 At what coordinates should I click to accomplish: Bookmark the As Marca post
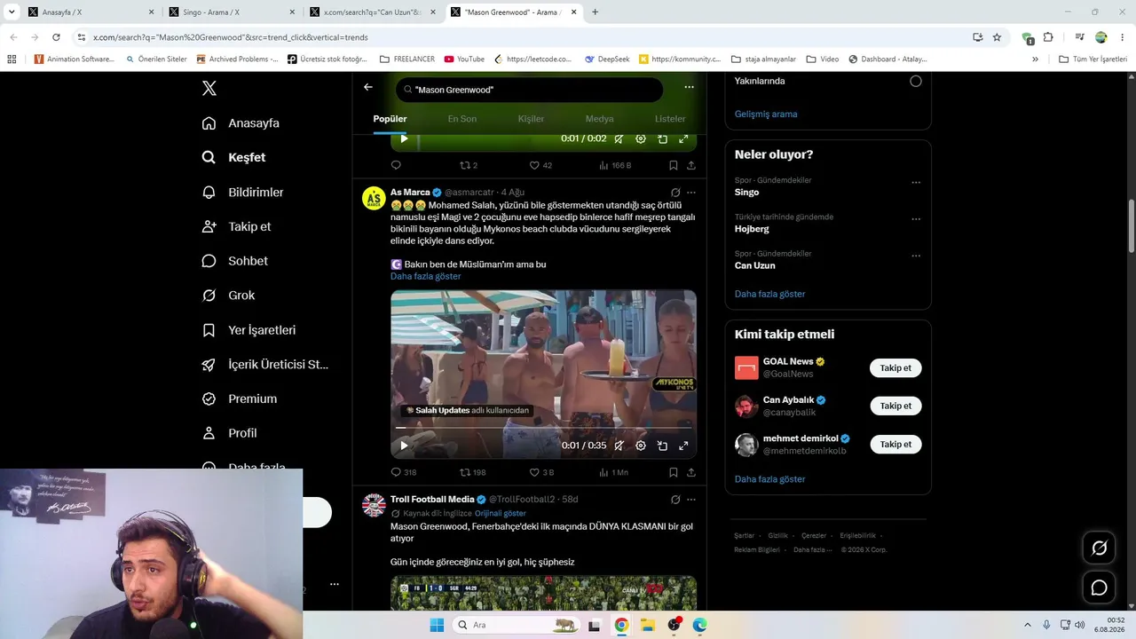(674, 472)
